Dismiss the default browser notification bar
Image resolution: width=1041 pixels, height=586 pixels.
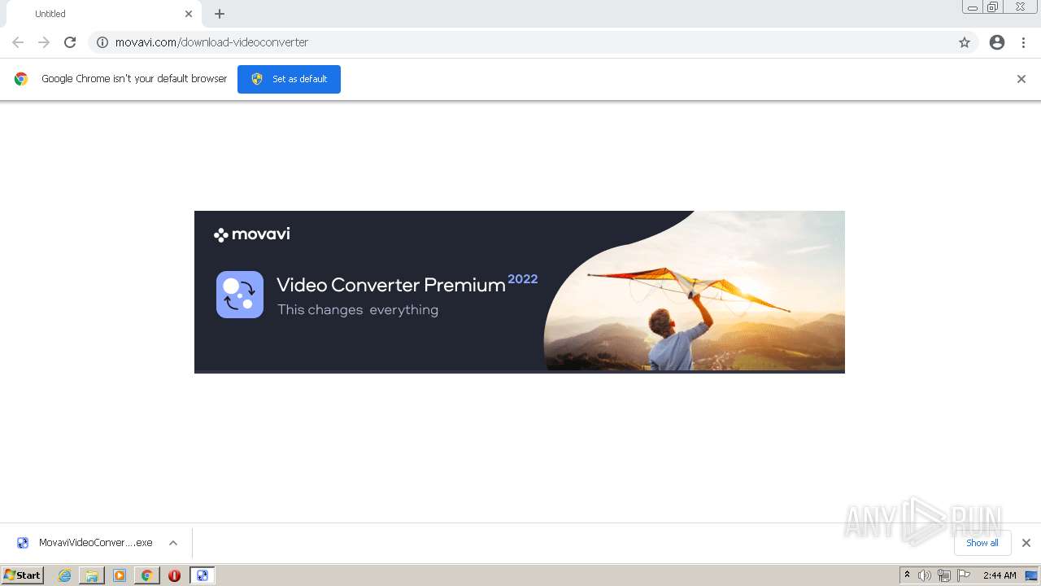[x=1021, y=79]
